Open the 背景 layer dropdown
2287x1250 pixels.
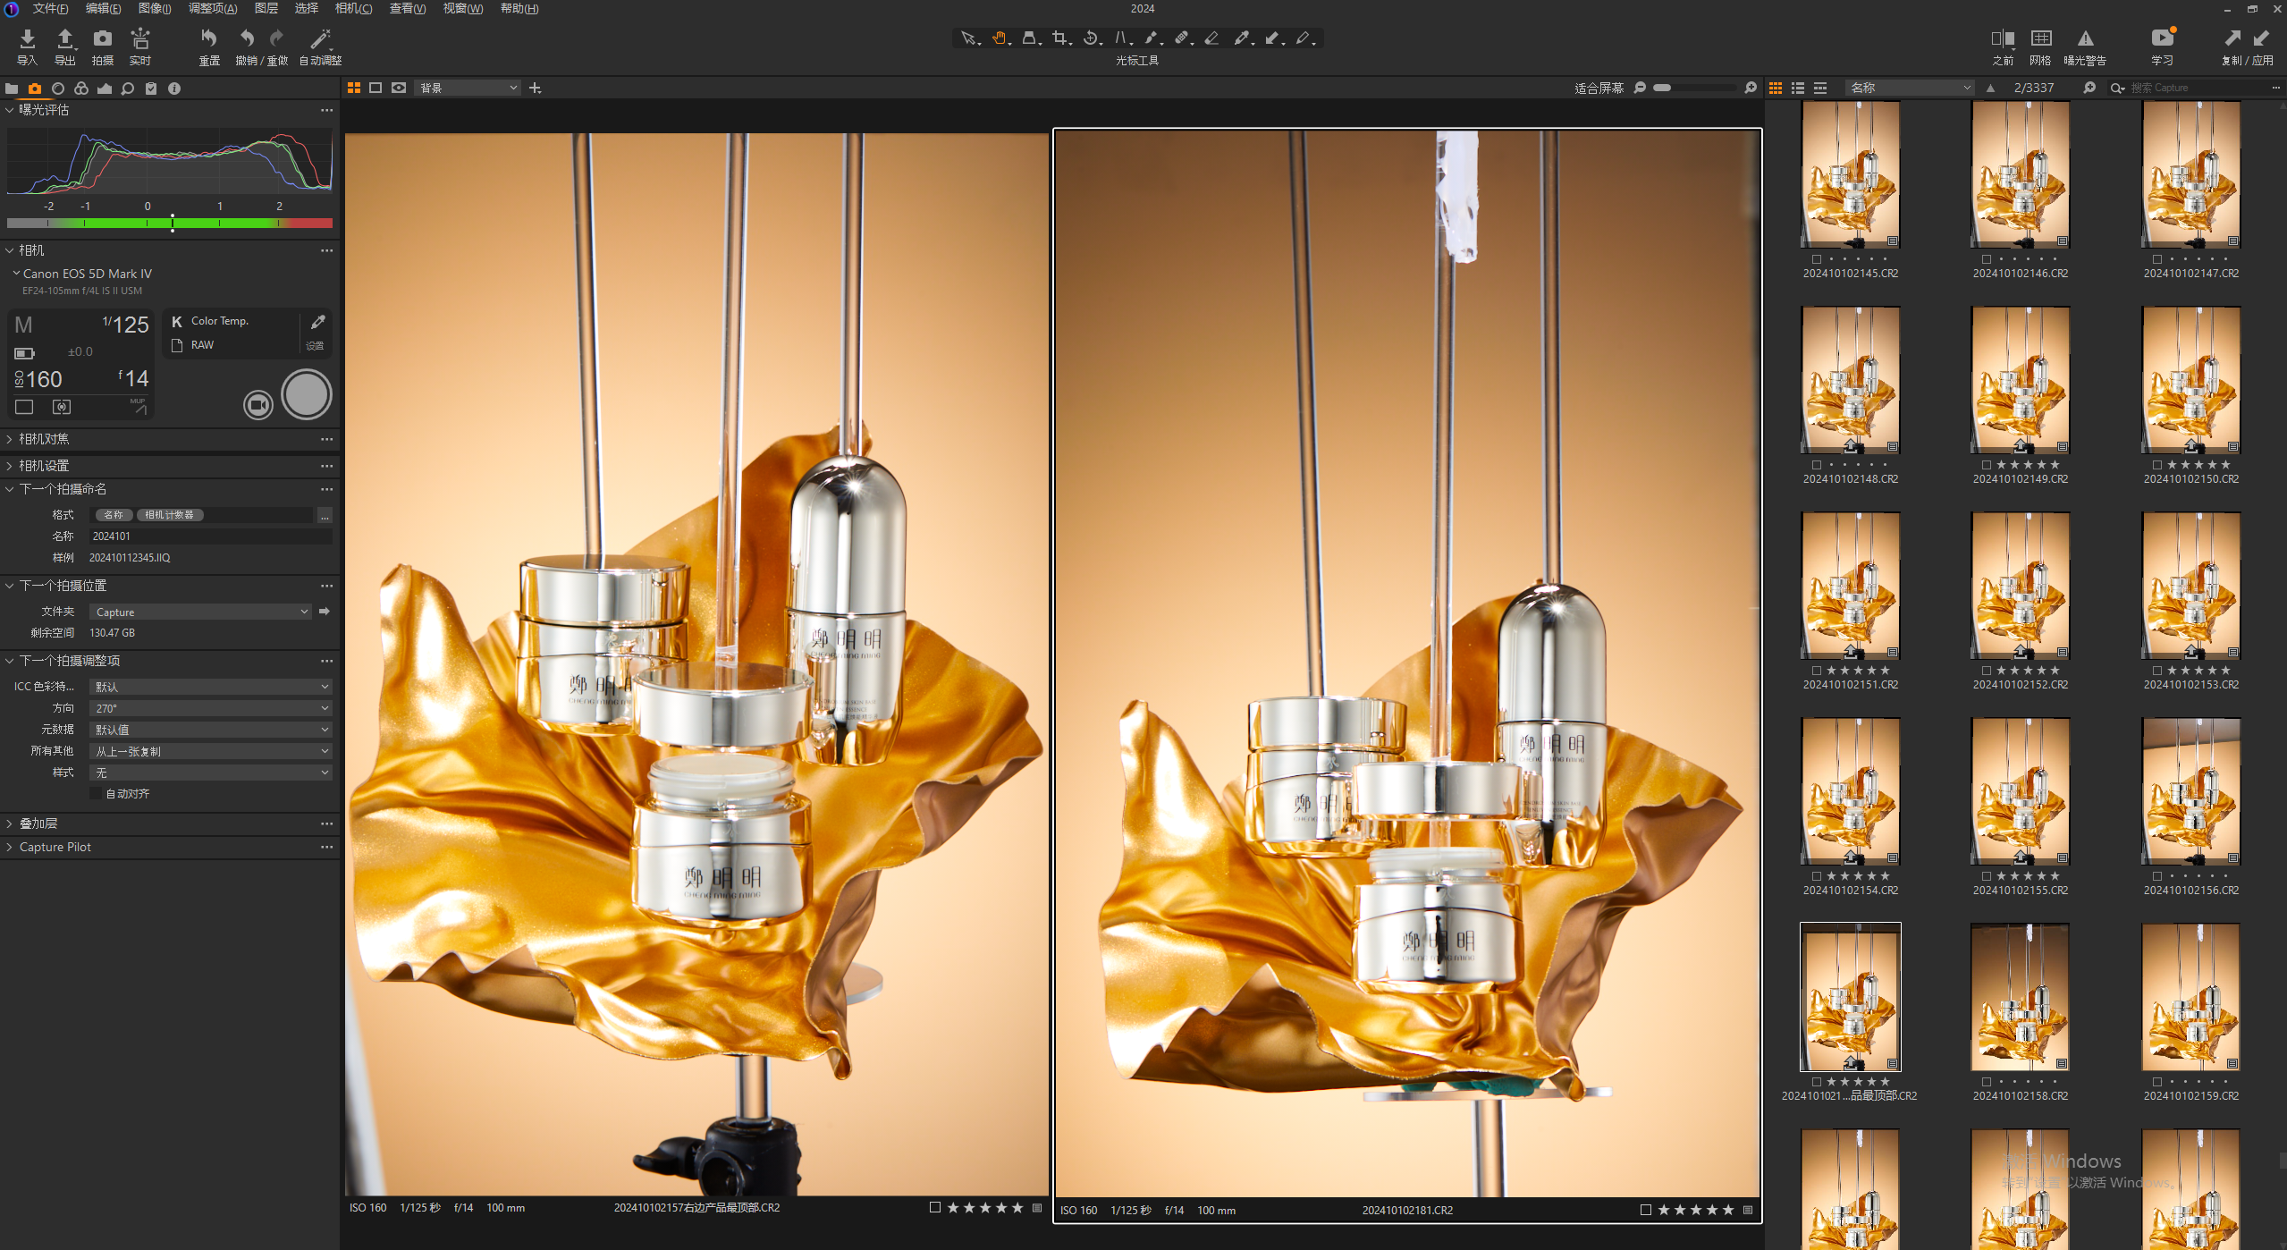point(468,88)
